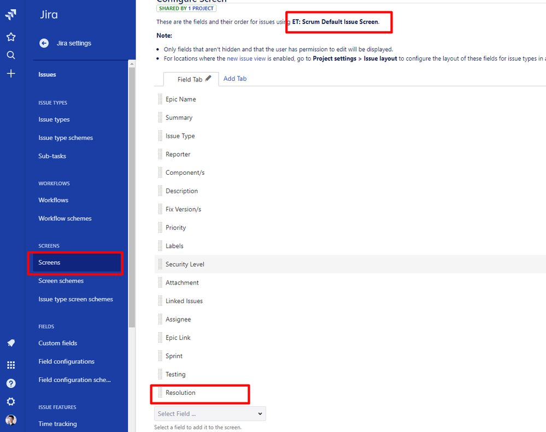Select the Summary field row
This screenshot has height=432, width=546.
coord(350,117)
